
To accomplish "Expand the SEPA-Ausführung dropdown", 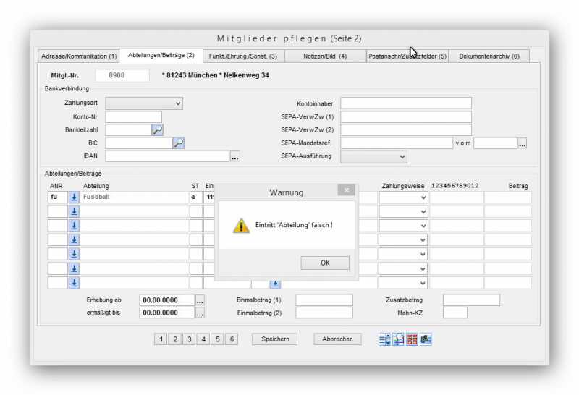I will click(373, 156).
